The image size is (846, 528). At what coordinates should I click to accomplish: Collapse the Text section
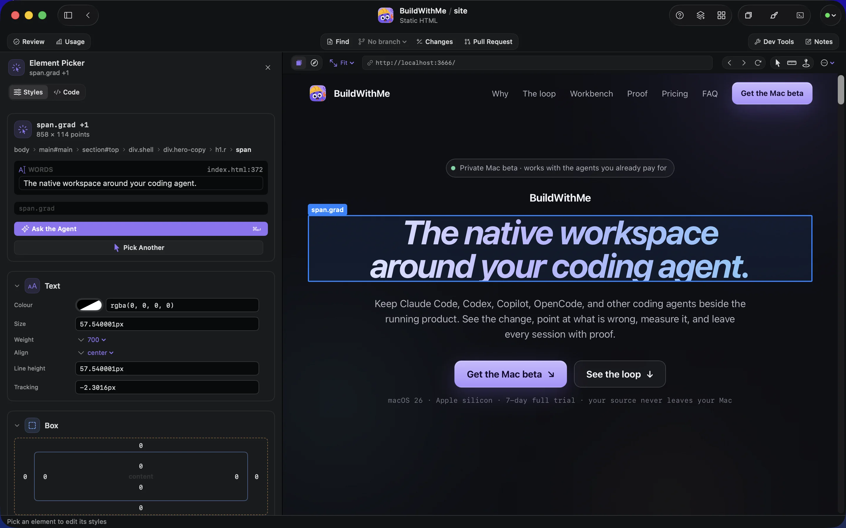coord(17,286)
